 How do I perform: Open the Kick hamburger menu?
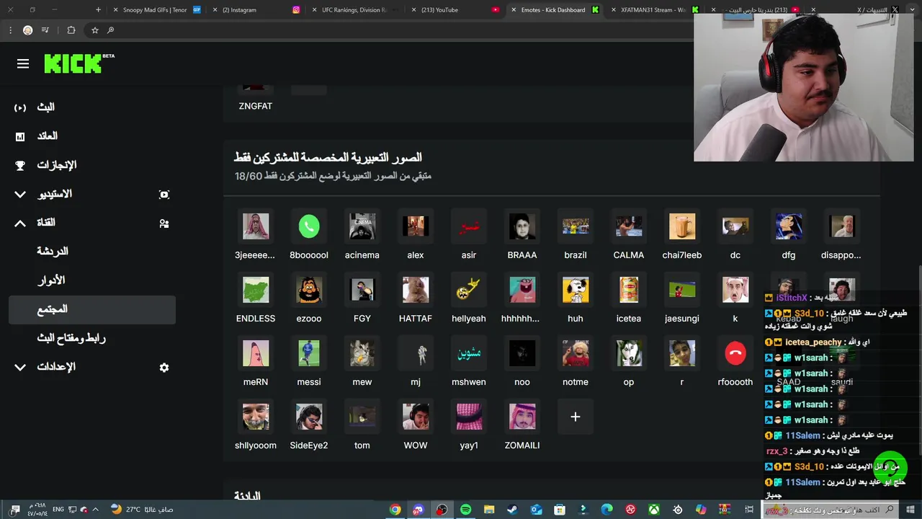click(x=23, y=64)
